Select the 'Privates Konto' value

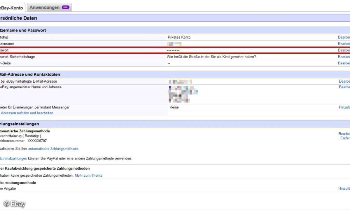click(x=179, y=37)
